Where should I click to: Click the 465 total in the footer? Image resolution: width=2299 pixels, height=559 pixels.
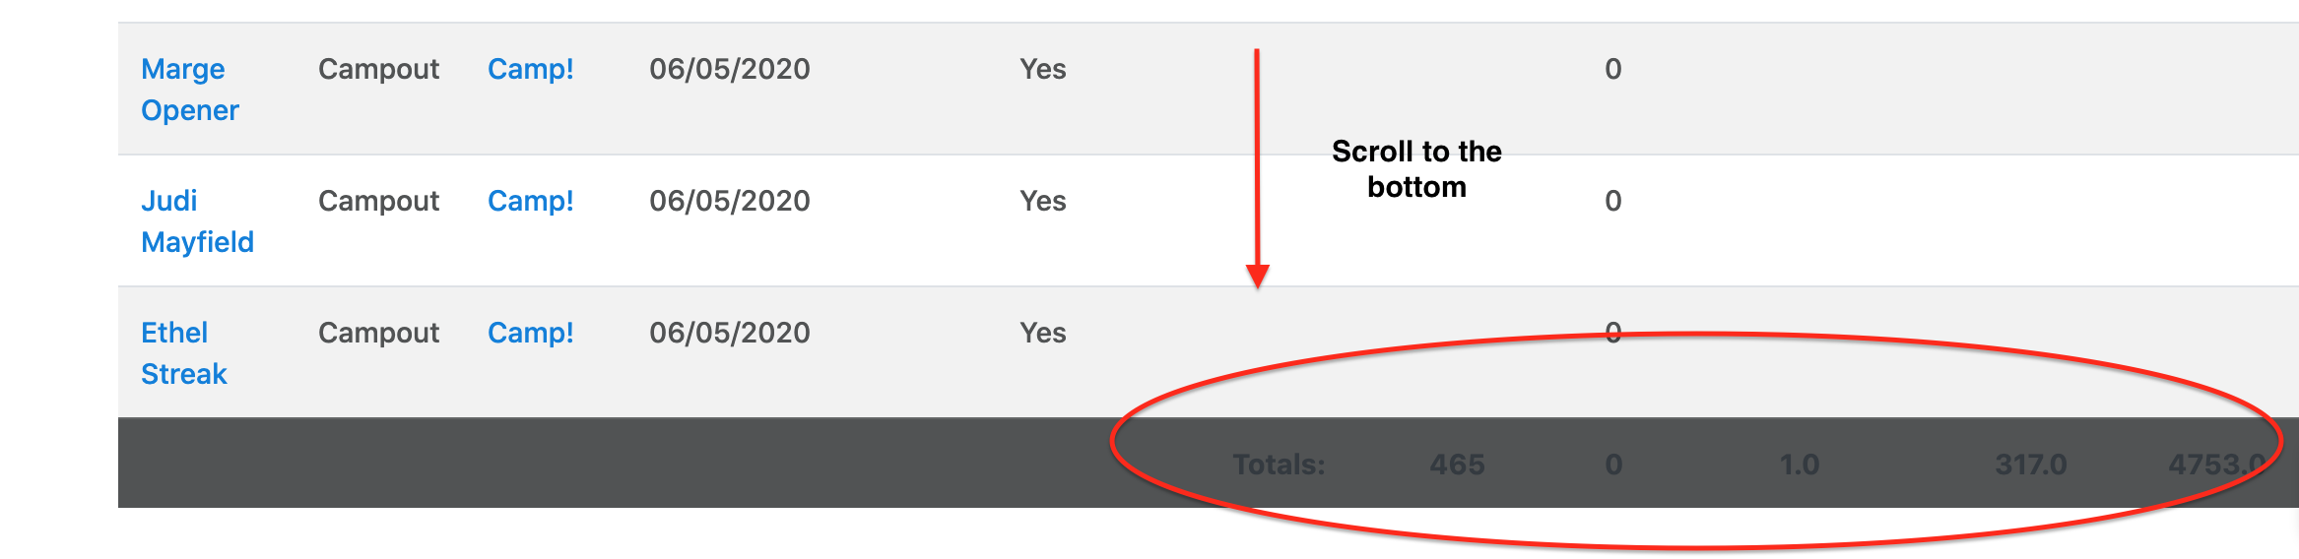coord(1457,465)
